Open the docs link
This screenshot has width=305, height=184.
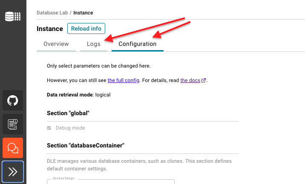click(x=190, y=80)
